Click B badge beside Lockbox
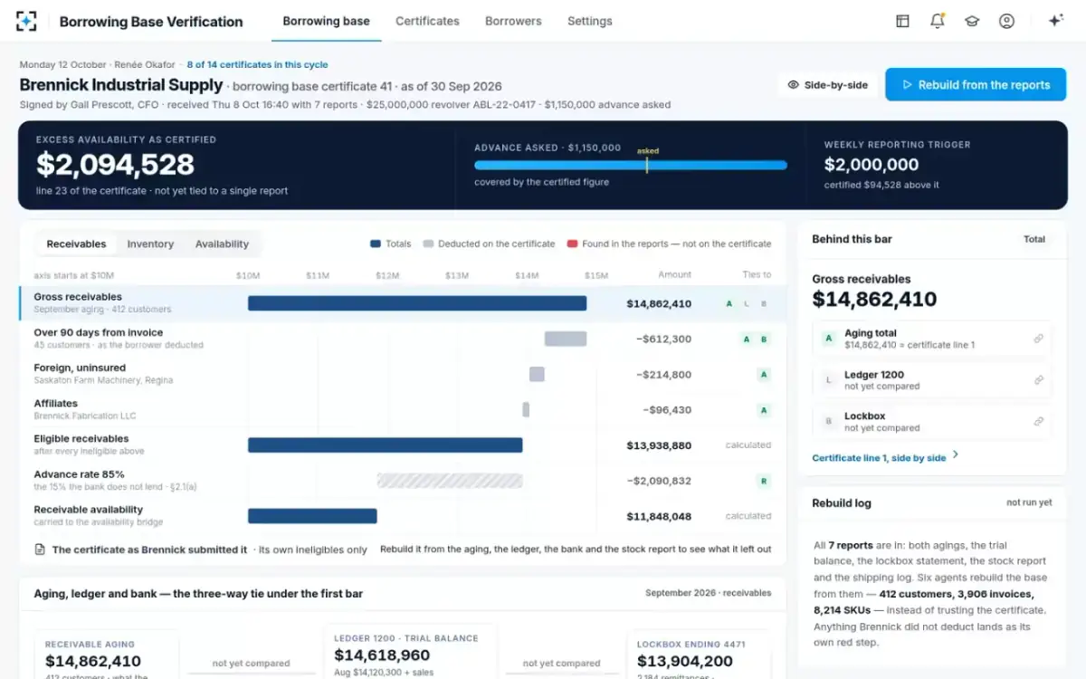Screen dimensions: 1086x679 828,422
